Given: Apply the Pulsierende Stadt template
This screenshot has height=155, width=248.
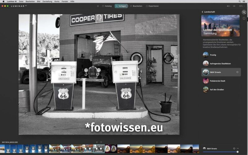Looking at the screenshot, I should (x=221, y=81).
